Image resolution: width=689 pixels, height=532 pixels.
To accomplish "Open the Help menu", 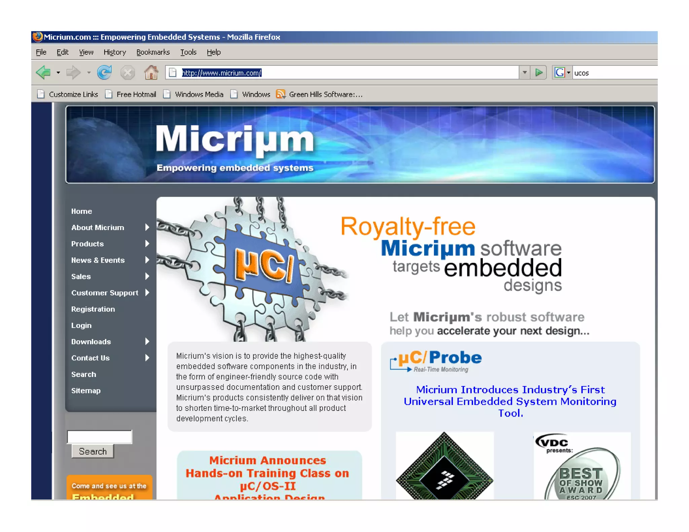I will coord(214,52).
